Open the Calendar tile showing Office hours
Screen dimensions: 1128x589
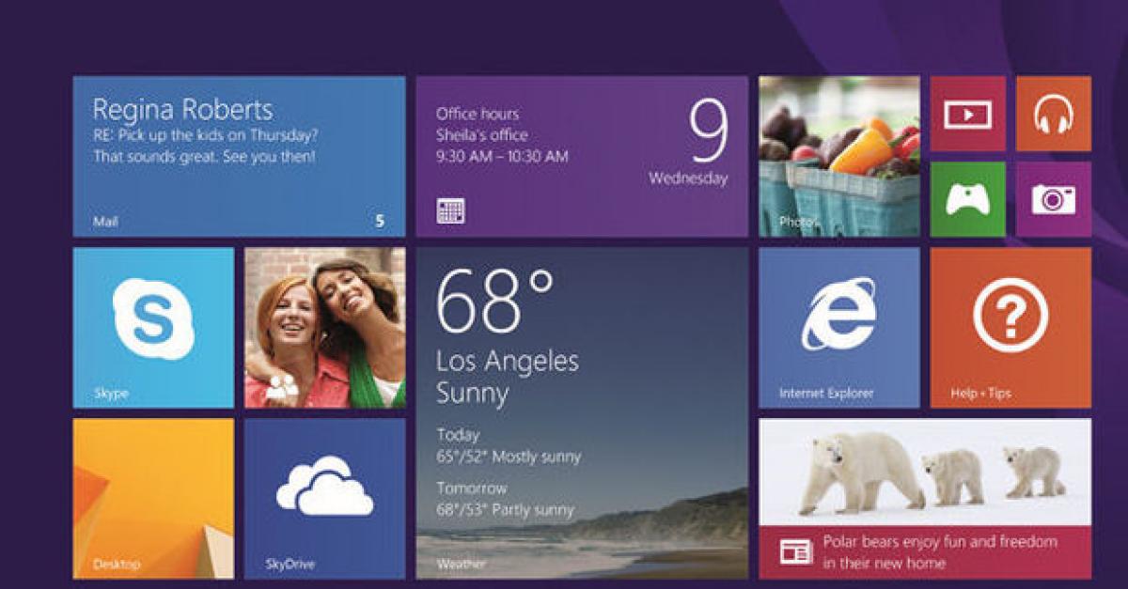(582, 156)
